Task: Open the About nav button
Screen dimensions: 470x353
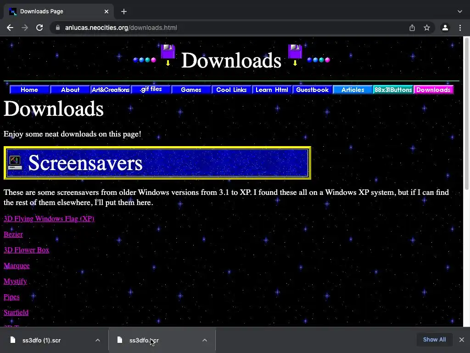Action: coord(70,90)
